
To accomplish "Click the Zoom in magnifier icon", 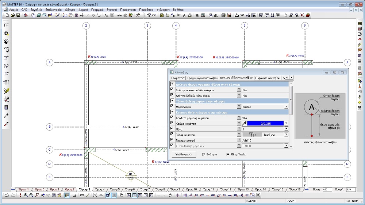I will (x=26, y=196).
